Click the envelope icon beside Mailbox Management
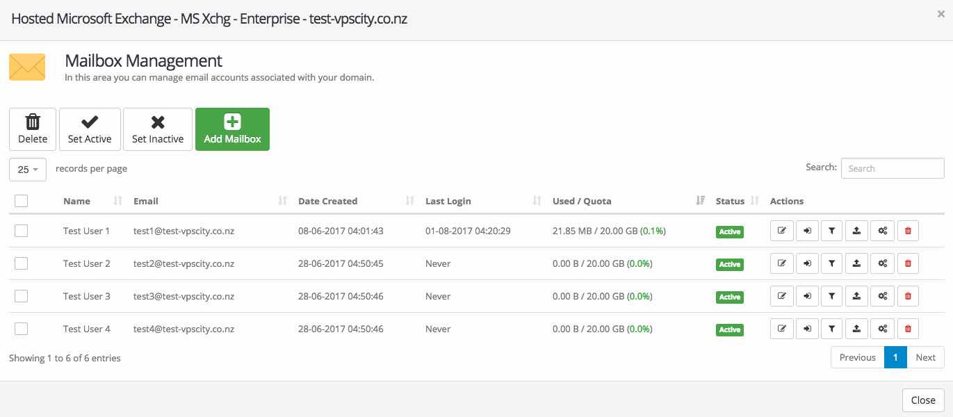This screenshot has width=953, height=417. [x=27, y=67]
